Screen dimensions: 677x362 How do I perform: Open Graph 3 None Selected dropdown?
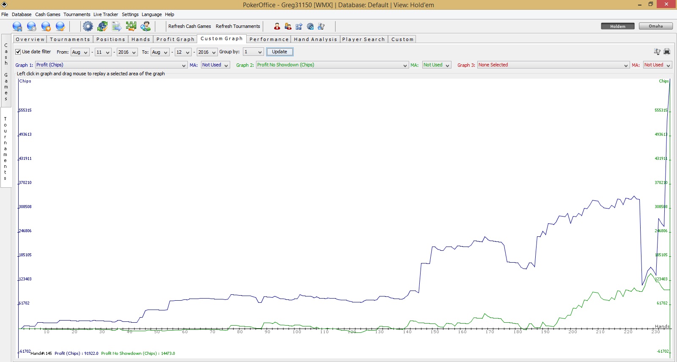[553, 65]
